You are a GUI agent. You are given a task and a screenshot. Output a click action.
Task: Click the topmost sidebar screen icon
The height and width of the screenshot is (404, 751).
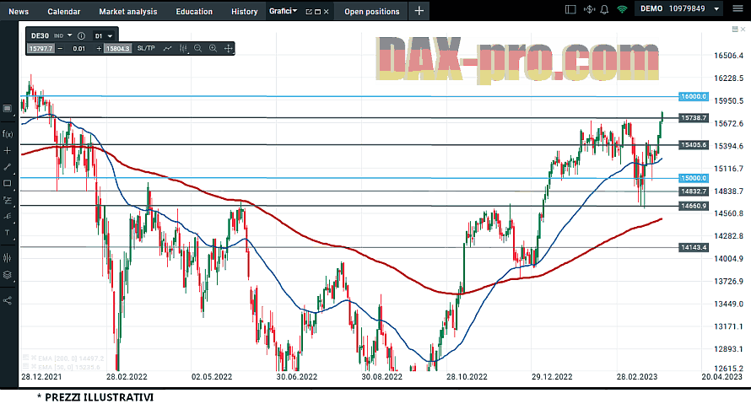[8, 109]
